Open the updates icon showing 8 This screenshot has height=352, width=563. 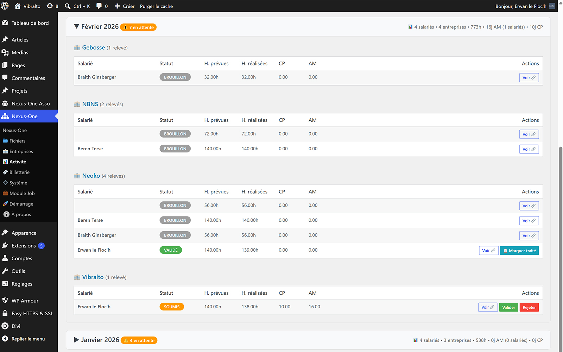pos(50,6)
